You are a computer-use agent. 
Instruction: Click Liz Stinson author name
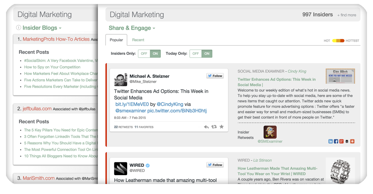pos(262,160)
